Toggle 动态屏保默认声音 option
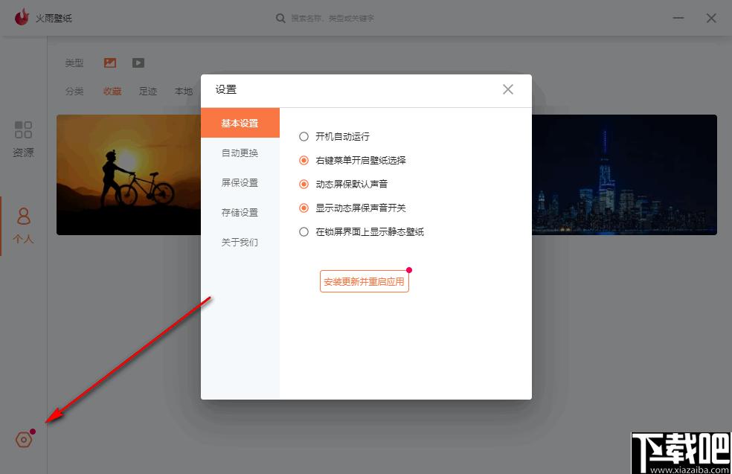This screenshot has width=732, height=474. point(304,184)
